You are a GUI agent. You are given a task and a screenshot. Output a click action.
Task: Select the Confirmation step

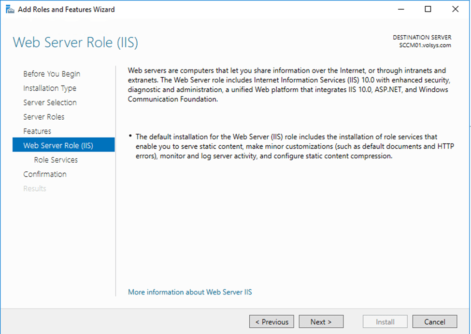(x=45, y=174)
